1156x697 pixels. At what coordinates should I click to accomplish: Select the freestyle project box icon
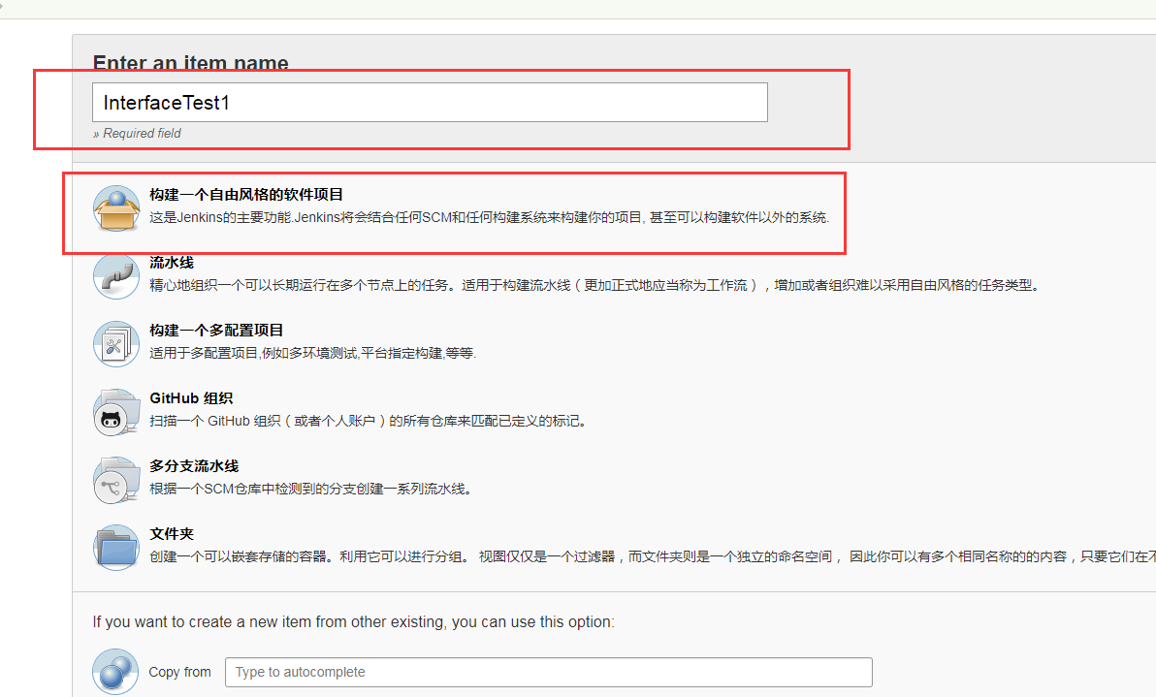[116, 208]
